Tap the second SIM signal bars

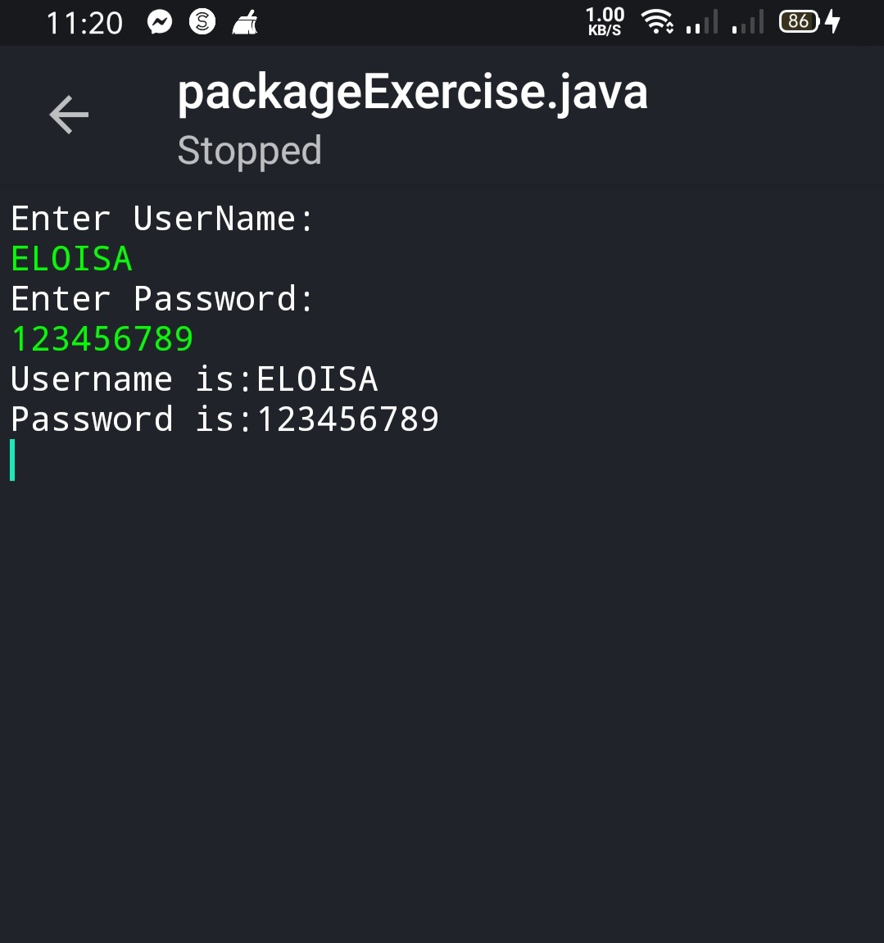point(747,21)
